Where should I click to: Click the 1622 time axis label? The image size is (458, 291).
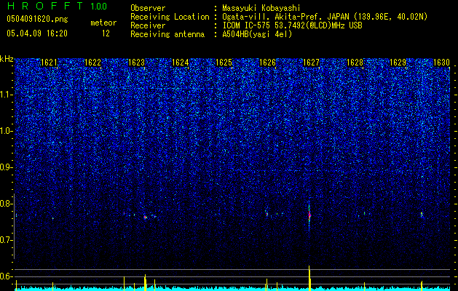[x=92, y=63]
